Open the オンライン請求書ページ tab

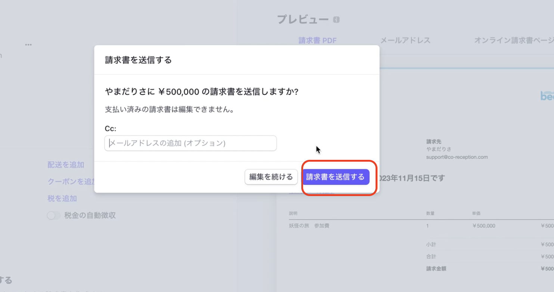pos(514,40)
